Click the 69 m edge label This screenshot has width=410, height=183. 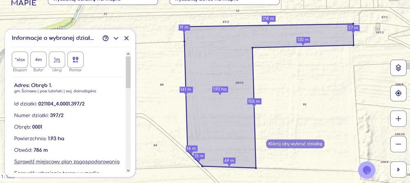coord(229,160)
